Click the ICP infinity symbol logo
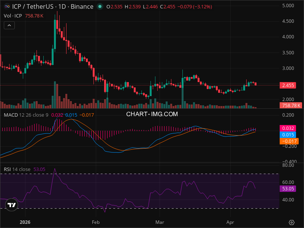Screen dimensions: 304x228 pos(7,6)
